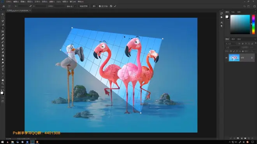Select the Zoom tool
257x144 pixels.
pos(3,83)
